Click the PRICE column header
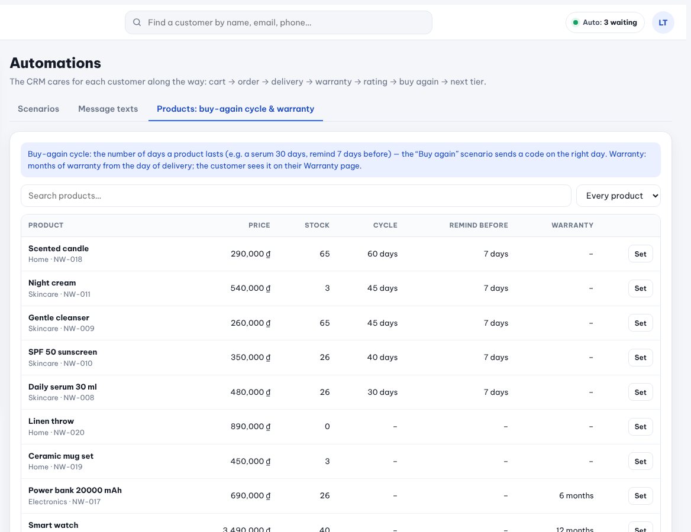Image resolution: width=691 pixels, height=532 pixels. [259, 225]
